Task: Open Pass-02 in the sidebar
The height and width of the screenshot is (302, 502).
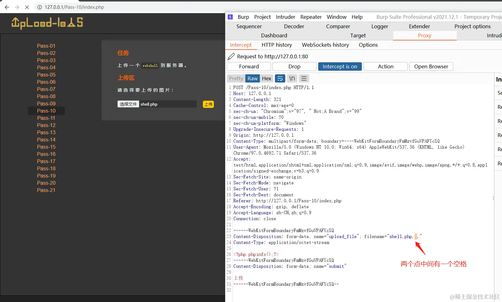Action: pos(46,53)
